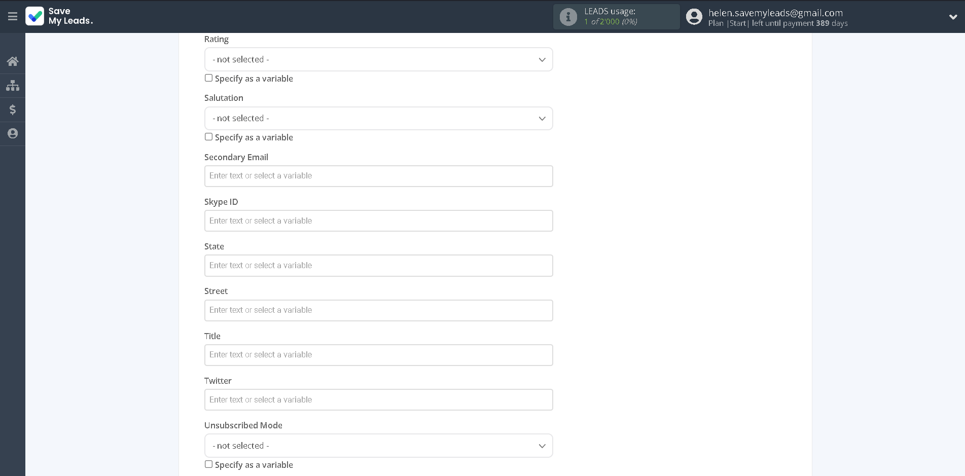This screenshot has width=965, height=476.
Task: Click the user avatar icon in header
Action: click(x=694, y=17)
